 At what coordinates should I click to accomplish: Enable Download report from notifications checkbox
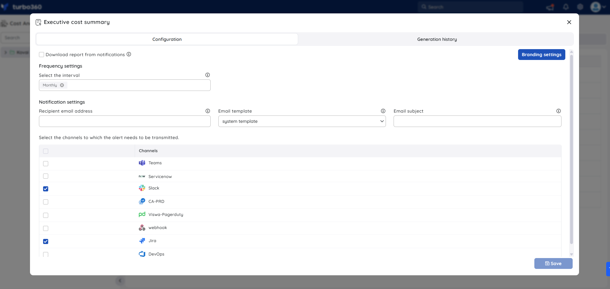(41, 55)
